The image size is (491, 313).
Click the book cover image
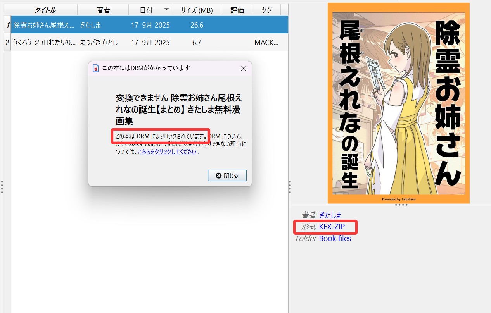click(398, 103)
